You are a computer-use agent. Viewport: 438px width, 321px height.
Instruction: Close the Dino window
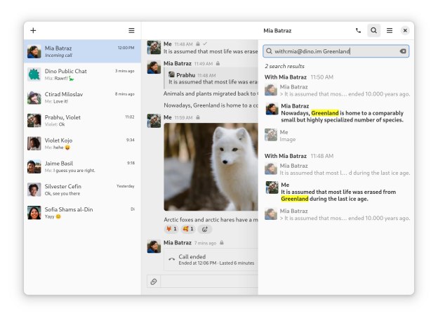pyautogui.click(x=405, y=31)
